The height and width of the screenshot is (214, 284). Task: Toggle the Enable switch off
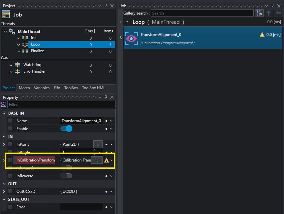(x=66, y=128)
